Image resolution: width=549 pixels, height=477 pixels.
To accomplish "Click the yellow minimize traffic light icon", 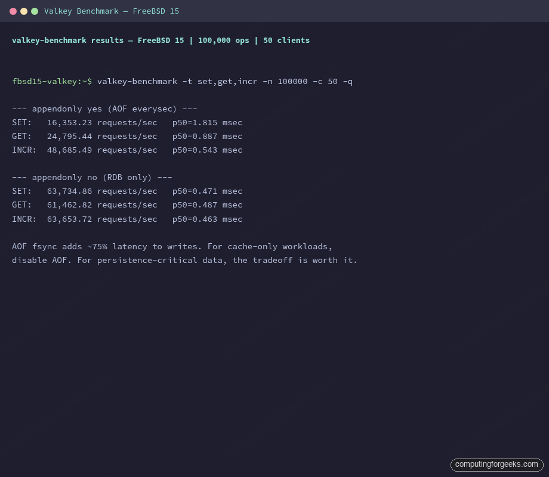I will coord(23,11).
